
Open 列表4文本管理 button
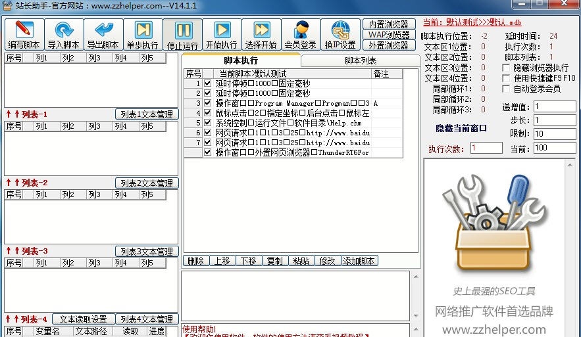click(147, 319)
